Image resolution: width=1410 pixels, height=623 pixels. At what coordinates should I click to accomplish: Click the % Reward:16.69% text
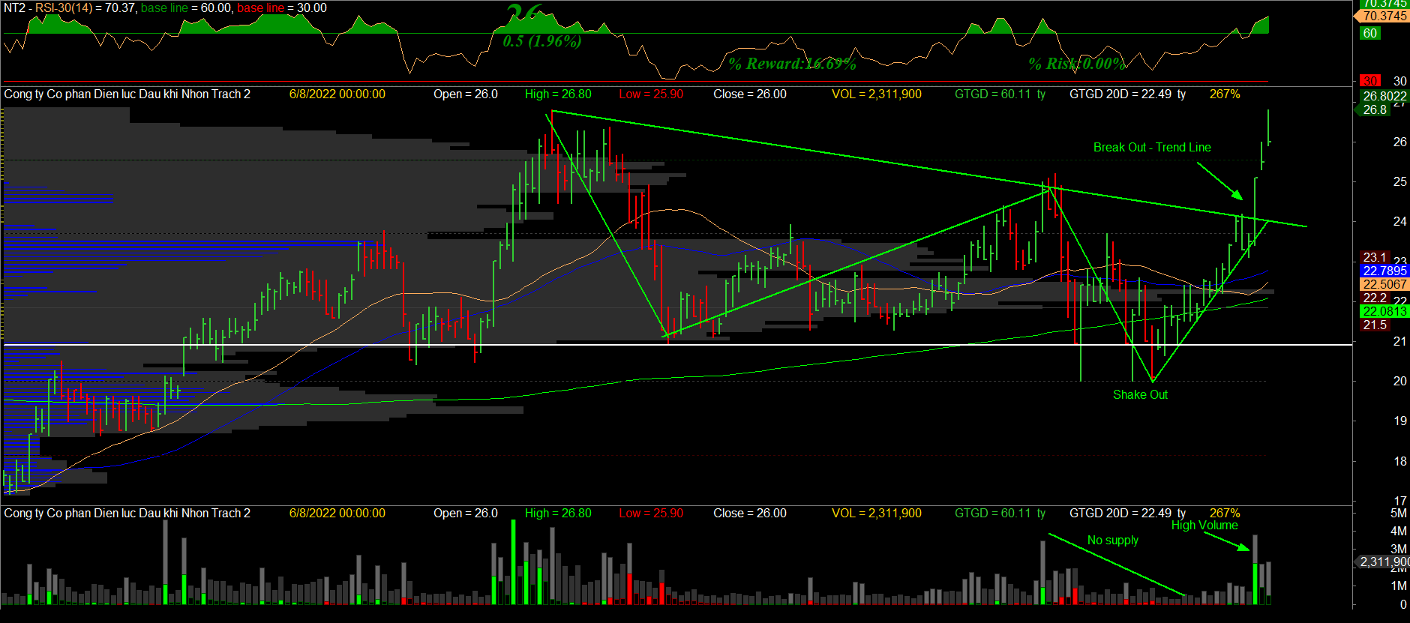(x=792, y=64)
